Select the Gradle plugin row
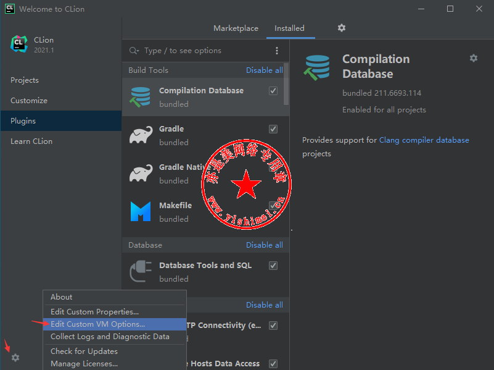The height and width of the screenshot is (370, 494). (205, 135)
